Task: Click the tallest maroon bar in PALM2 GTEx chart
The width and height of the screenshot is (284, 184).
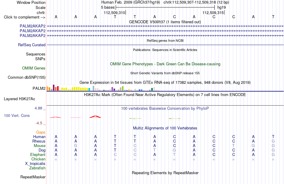Action: 54,88
